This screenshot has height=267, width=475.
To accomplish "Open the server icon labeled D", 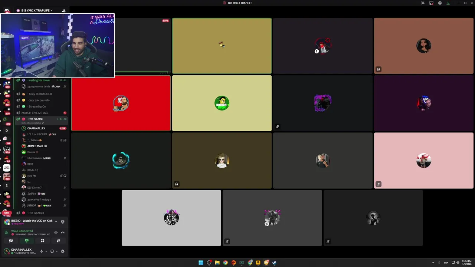I will point(6,131).
